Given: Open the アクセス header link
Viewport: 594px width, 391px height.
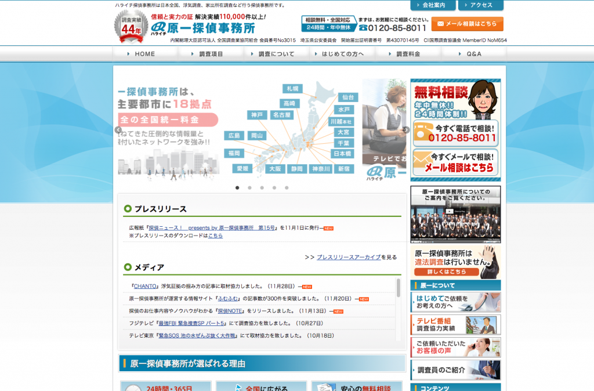Looking at the screenshot, I should 481,5.
